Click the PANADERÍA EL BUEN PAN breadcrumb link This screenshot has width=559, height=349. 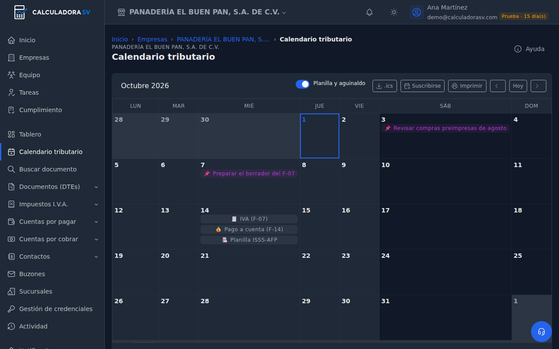point(223,39)
